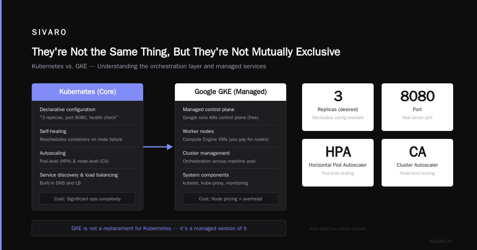The width and height of the screenshot is (477, 250).
Task: Click the large "HPA" abbreviation
Action: pyautogui.click(x=338, y=152)
